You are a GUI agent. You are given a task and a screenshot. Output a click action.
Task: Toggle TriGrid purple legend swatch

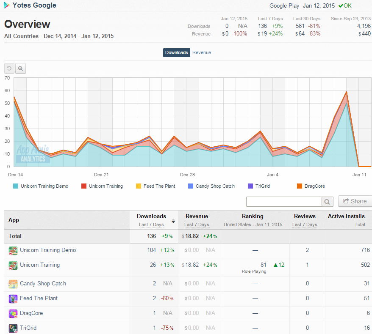point(250,186)
